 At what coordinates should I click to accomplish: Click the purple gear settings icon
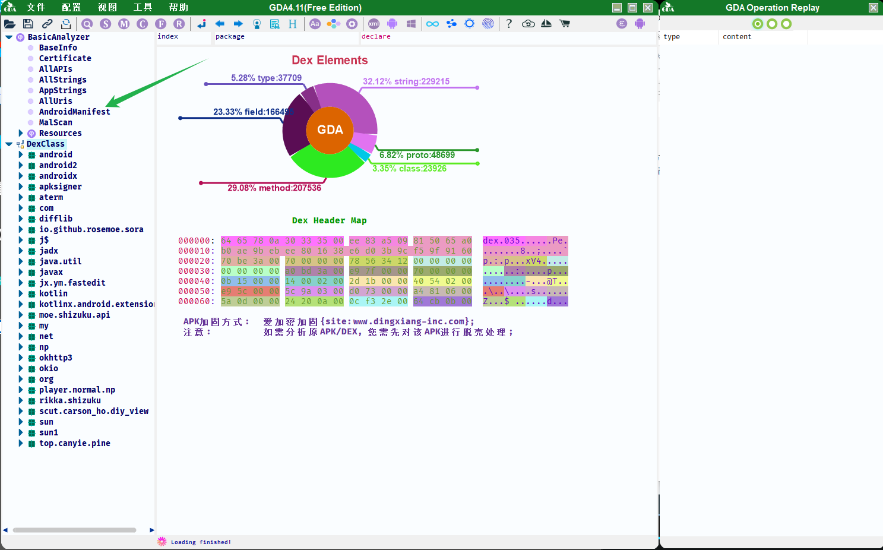click(x=352, y=24)
